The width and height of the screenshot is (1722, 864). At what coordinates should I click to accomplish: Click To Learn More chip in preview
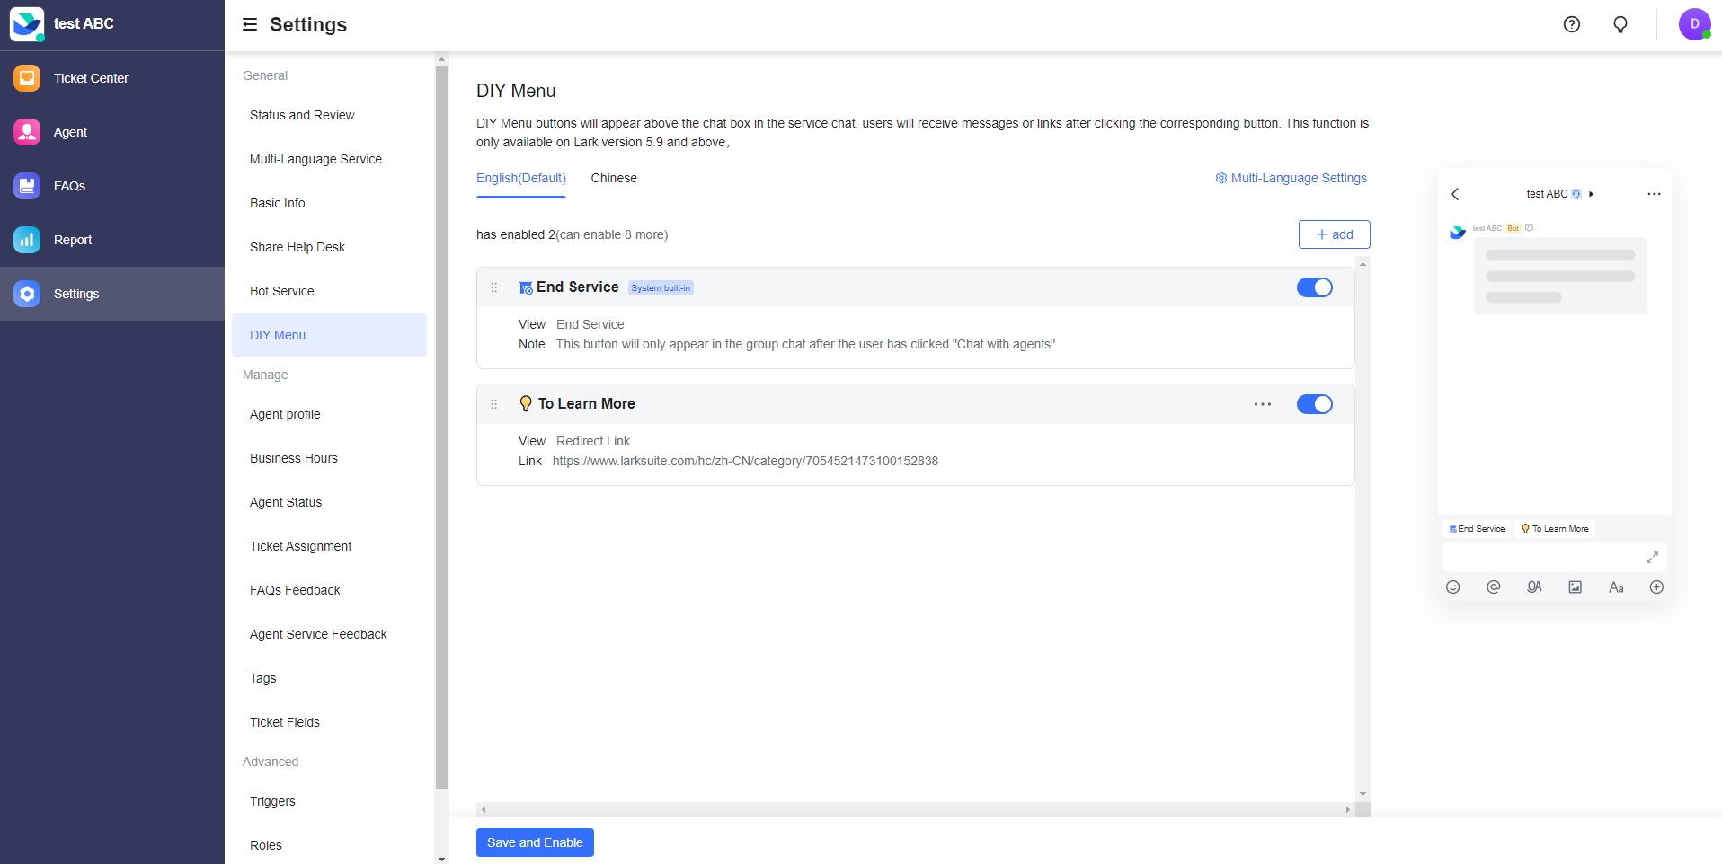[1555, 529]
